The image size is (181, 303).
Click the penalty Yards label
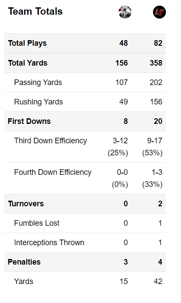pos(24,281)
